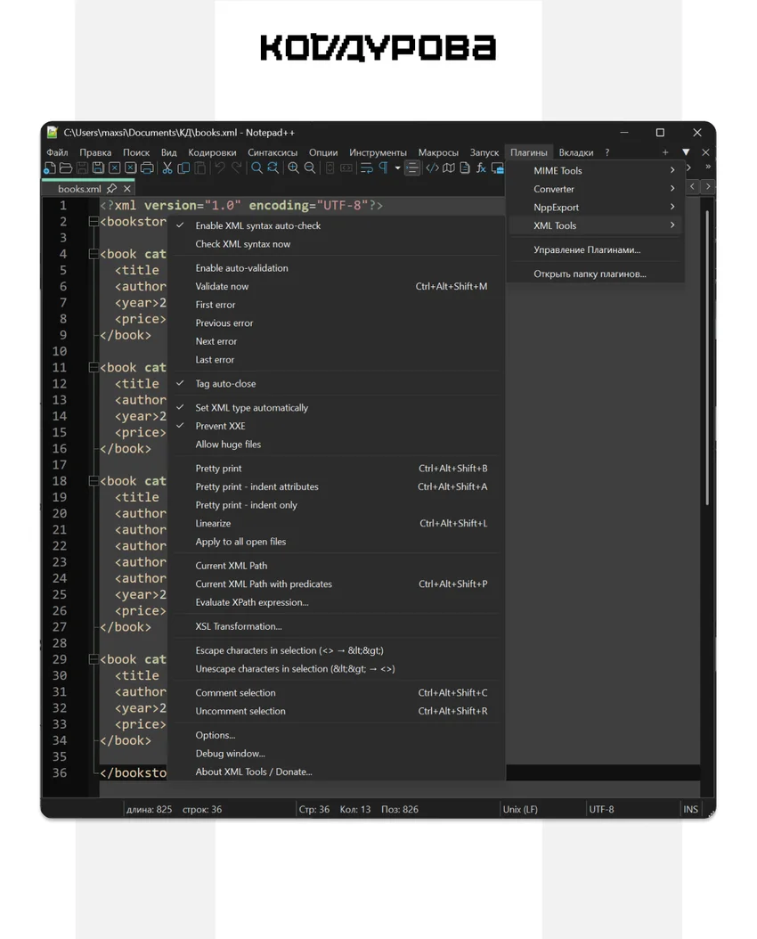
Task: Collapse the bookstore fold marker on line 2
Action: tap(94, 222)
